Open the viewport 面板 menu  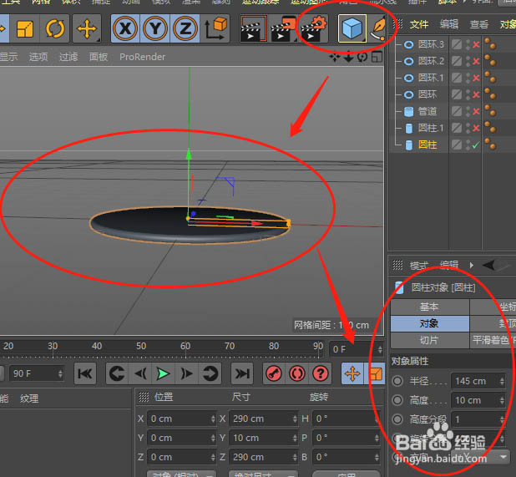coord(99,57)
